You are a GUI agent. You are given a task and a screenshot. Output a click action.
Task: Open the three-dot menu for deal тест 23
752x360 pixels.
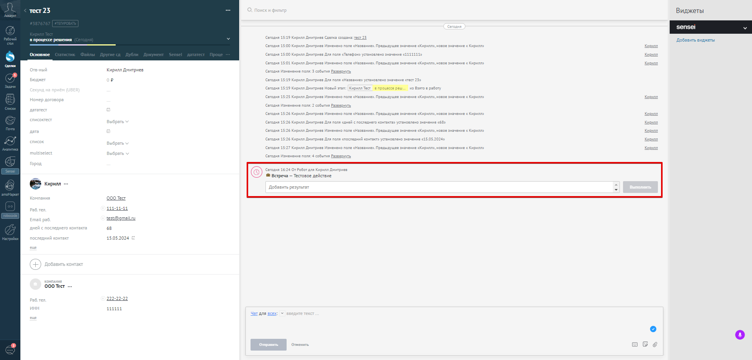(228, 10)
